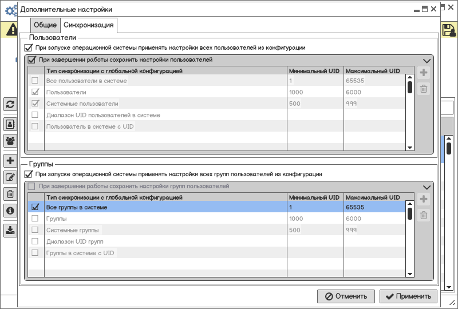Toggle the 'Все группы в системе' checkbox

[35, 207]
